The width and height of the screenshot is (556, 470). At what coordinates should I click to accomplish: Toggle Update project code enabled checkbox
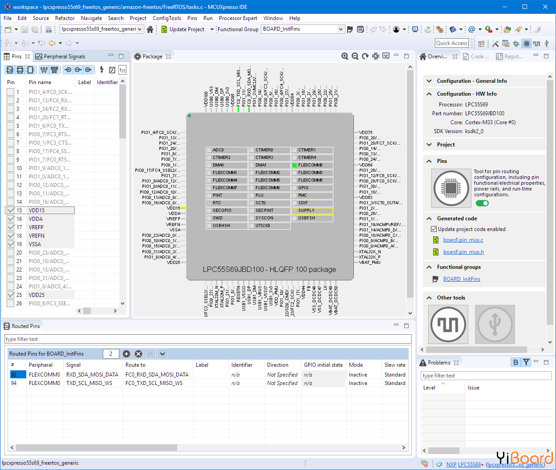point(434,229)
